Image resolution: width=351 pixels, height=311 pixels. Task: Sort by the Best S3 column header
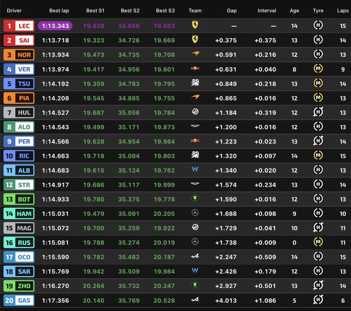coord(165,10)
